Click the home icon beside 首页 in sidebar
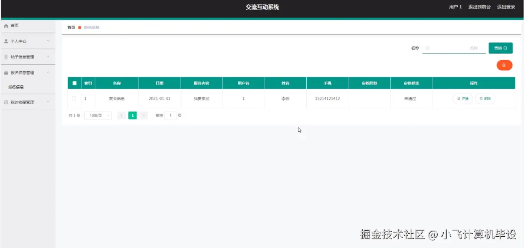This screenshot has width=524, height=248. click(6, 26)
